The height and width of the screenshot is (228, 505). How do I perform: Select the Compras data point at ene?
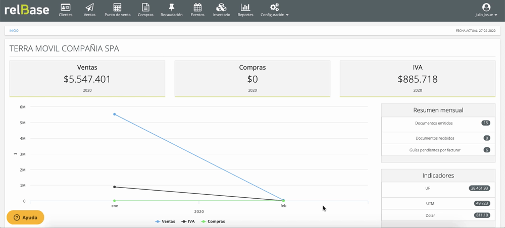(115, 201)
